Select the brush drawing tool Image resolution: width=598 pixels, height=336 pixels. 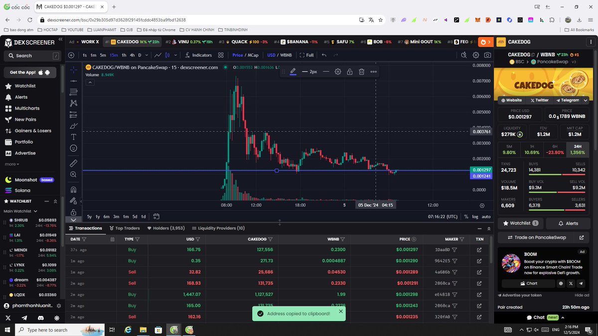(73, 125)
